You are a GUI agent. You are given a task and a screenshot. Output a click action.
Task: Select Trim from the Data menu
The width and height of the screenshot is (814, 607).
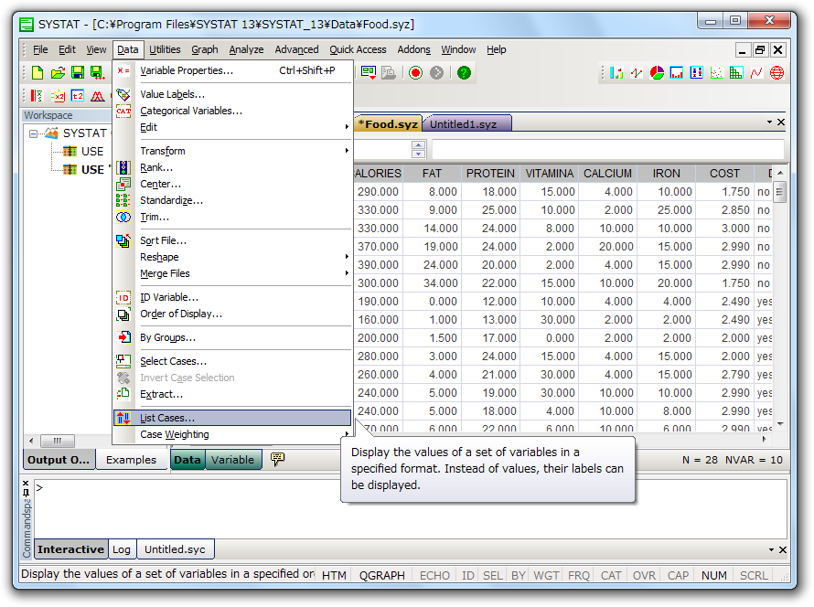click(x=232, y=218)
